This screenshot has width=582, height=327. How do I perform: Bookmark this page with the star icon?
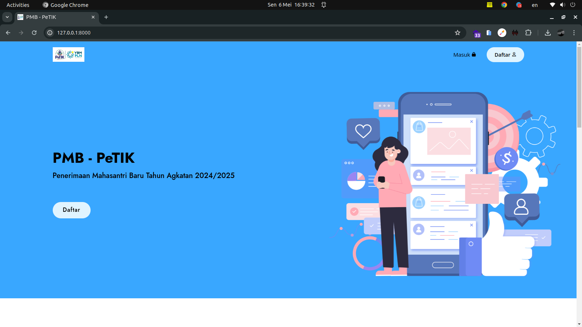[x=458, y=33]
